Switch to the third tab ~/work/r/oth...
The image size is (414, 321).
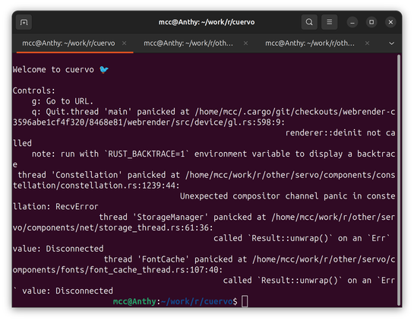pos(310,43)
